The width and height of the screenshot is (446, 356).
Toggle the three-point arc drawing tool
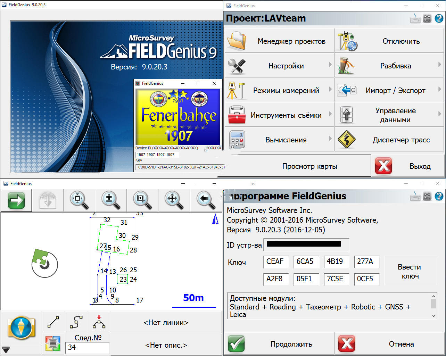click(x=99, y=322)
